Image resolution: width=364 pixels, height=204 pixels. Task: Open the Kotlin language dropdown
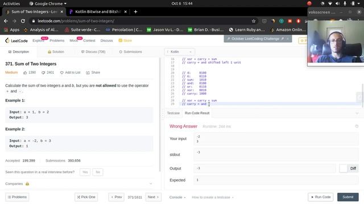click(x=179, y=52)
